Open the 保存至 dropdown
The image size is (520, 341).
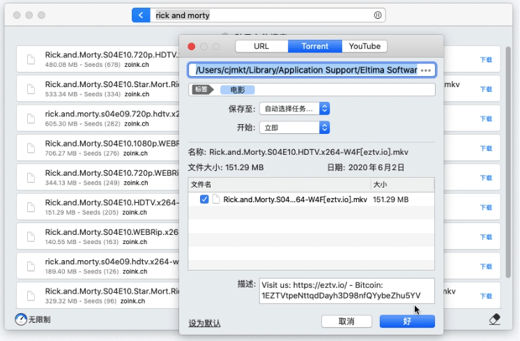(294, 109)
